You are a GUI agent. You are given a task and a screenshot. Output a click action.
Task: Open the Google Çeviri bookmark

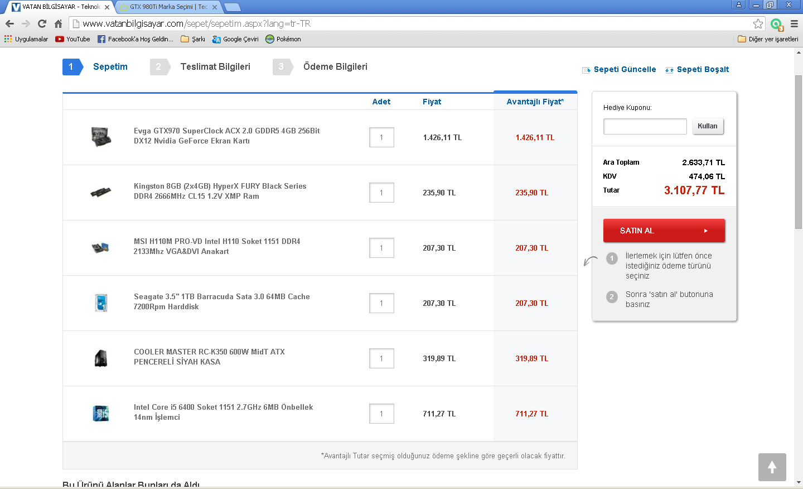235,39
